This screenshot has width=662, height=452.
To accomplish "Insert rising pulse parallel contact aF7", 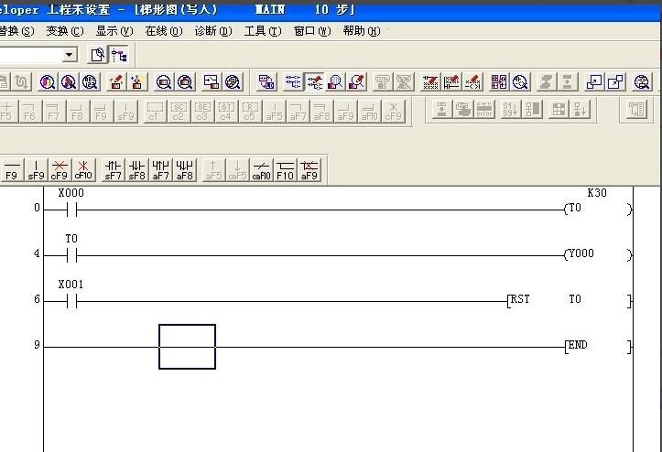I will click(161, 170).
